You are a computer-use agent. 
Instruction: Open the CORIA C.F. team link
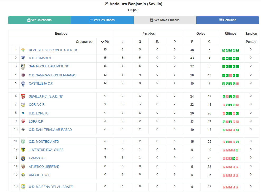(x=37, y=105)
